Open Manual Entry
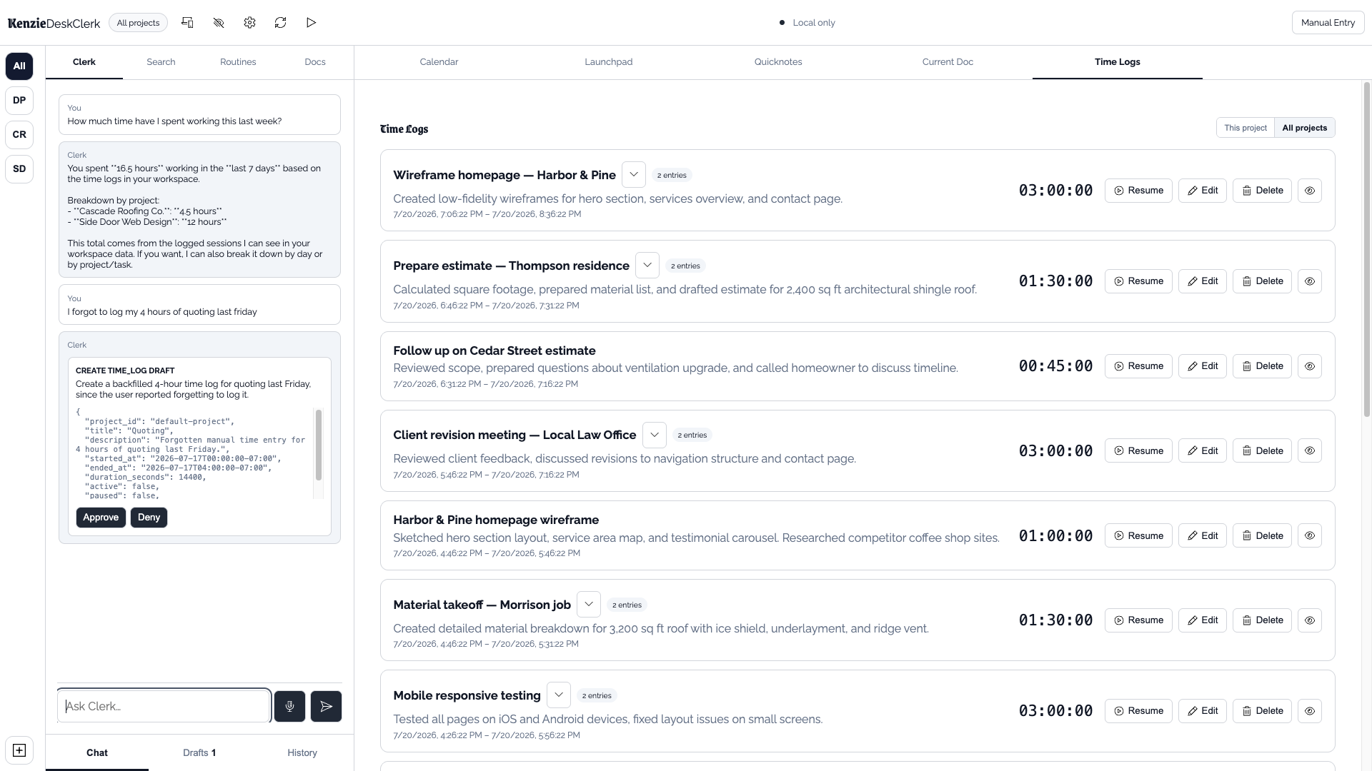Viewport: 1372px width, 771px height. [x=1328, y=23]
